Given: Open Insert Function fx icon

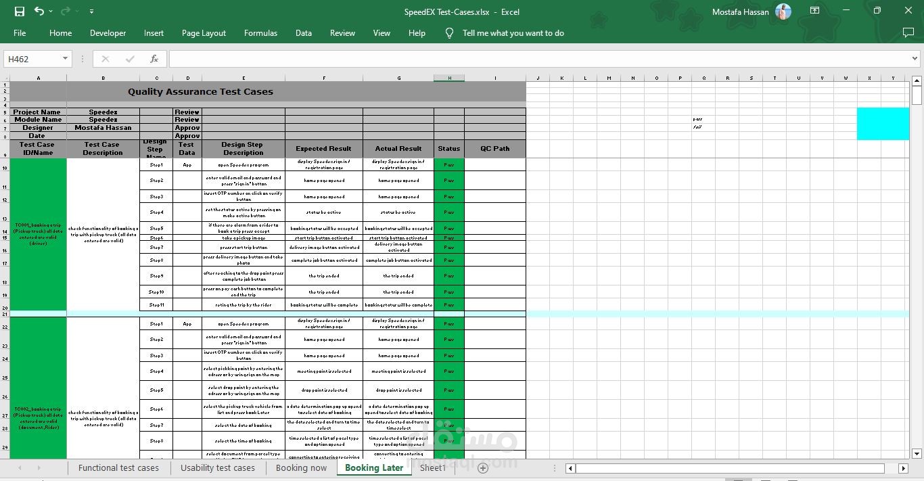Looking at the screenshot, I should pyautogui.click(x=154, y=59).
